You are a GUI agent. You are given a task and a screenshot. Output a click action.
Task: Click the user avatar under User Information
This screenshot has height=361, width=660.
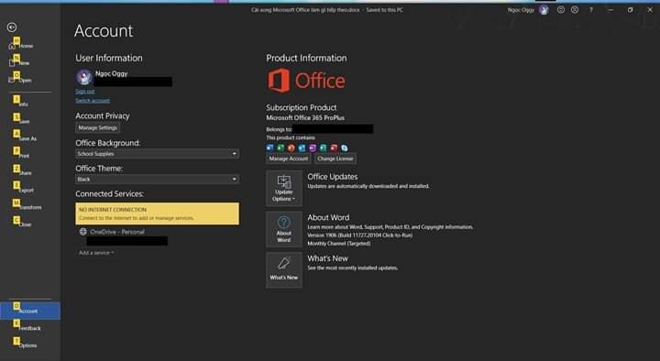(84, 77)
